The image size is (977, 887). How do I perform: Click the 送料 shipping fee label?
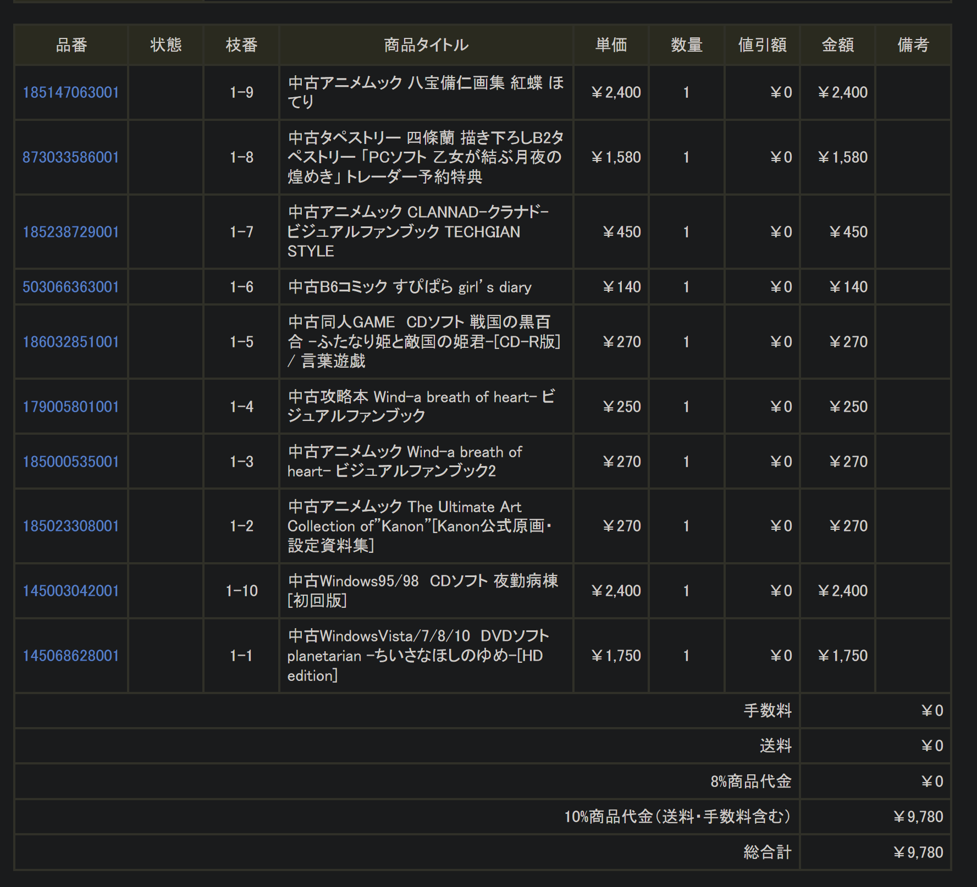tap(775, 746)
